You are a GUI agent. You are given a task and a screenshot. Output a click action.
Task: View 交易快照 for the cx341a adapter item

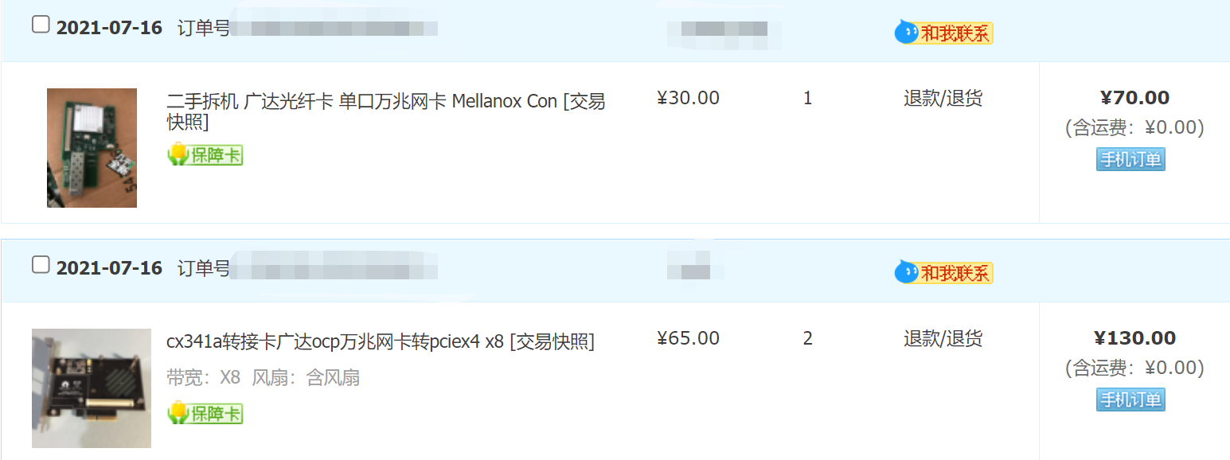[552, 341]
